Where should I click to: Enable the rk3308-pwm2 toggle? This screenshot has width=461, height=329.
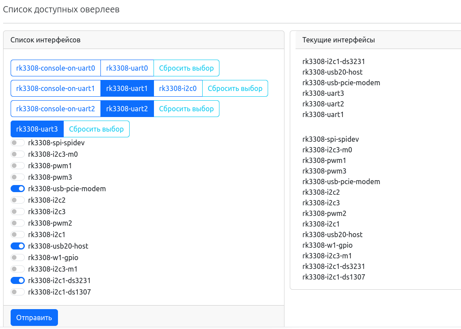18,223
